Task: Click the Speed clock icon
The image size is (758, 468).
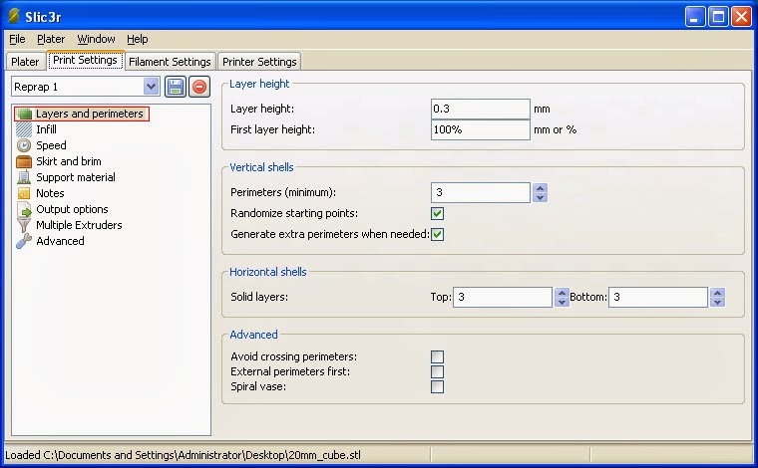Action: pyautogui.click(x=24, y=145)
